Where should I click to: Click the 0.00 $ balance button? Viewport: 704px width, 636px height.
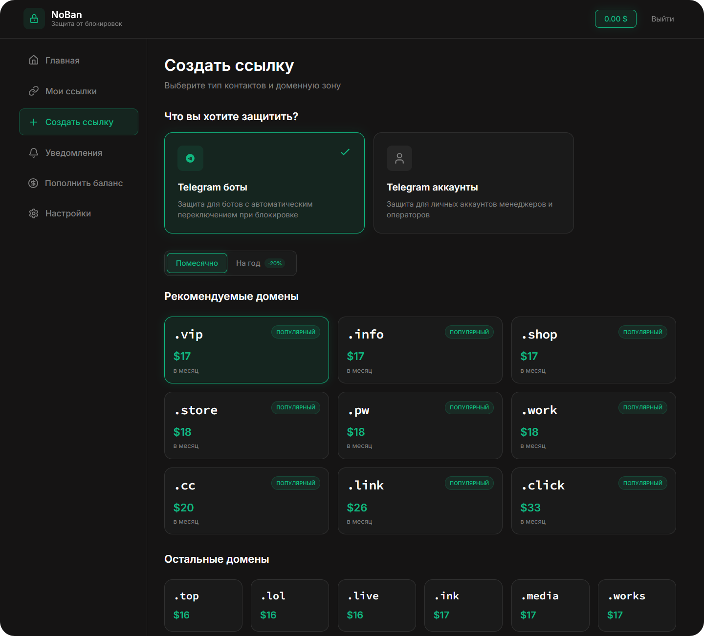coord(616,19)
